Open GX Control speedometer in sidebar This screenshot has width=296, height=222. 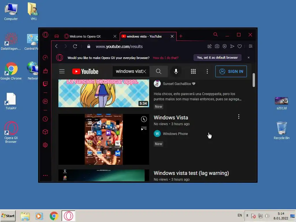click(x=45, y=58)
